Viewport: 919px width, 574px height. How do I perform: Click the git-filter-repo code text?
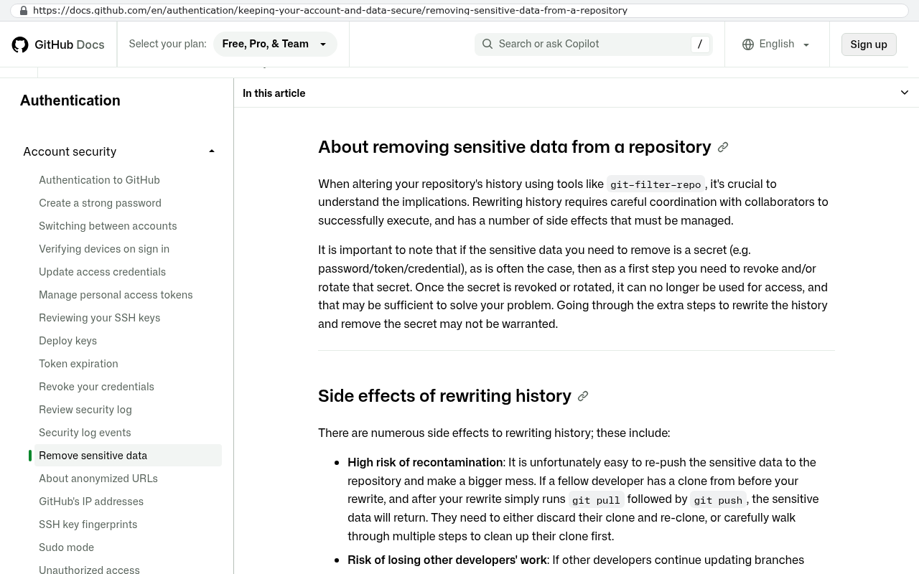[656, 184]
